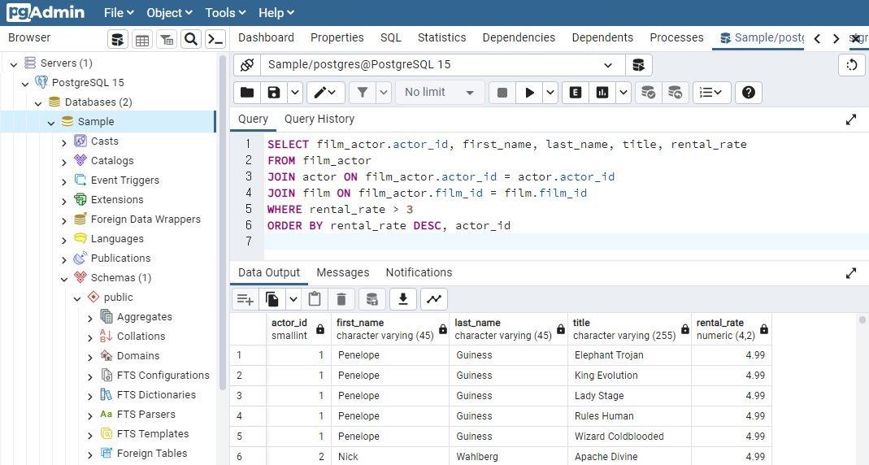Open the File menu
This screenshot has width=869, height=465.
[119, 13]
